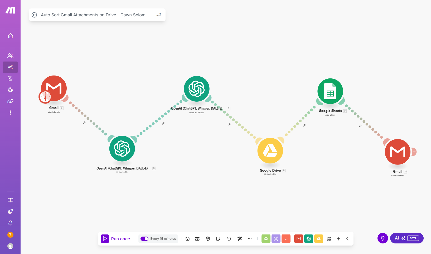This screenshot has width=431, height=254.
Task: Collapse the toolbar with the left chevron
Action: (x=347, y=239)
